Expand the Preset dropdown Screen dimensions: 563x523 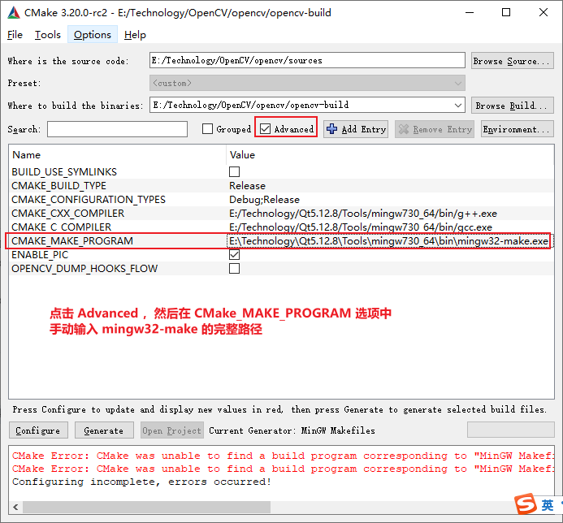[307, 83]
